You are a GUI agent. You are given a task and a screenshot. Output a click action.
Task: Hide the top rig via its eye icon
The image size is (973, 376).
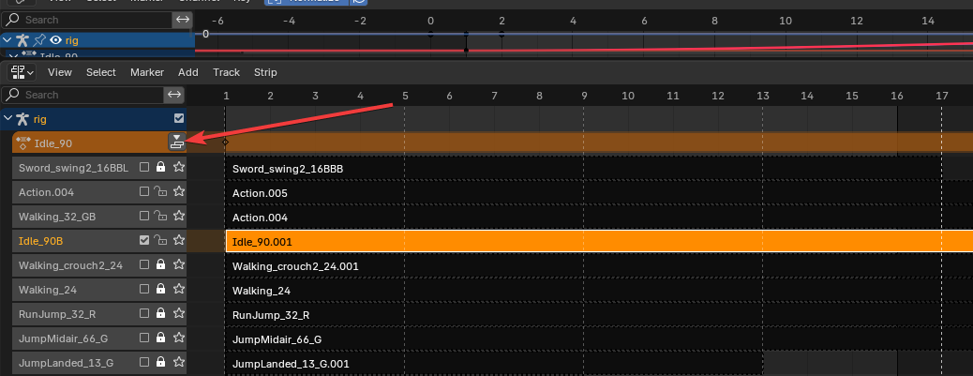(x=55, y=40)
